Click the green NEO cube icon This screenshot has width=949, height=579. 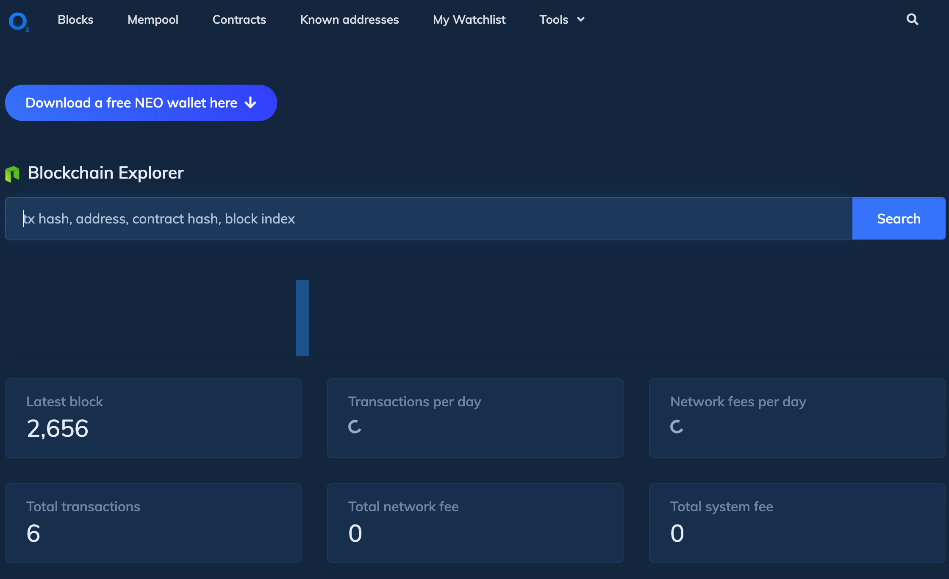click(12, 174)
